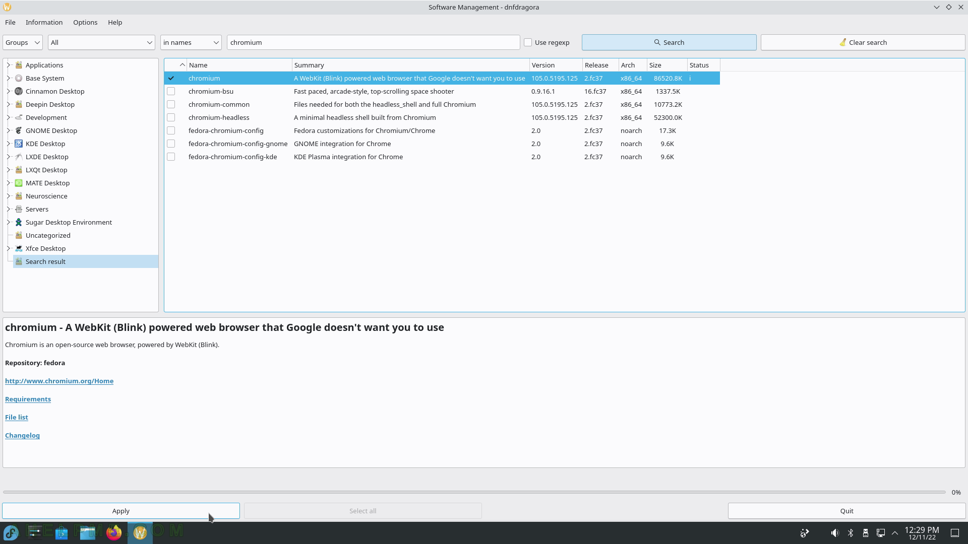968x544 pixels.
Task: Click the Quit button
Action: [846, 511]
